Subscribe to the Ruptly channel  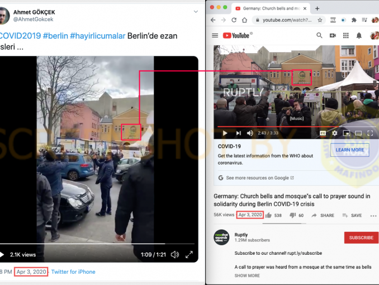point(361,237)
